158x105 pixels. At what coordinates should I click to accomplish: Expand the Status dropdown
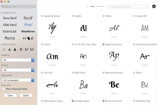pyautogui.click(x=18, y=70)
